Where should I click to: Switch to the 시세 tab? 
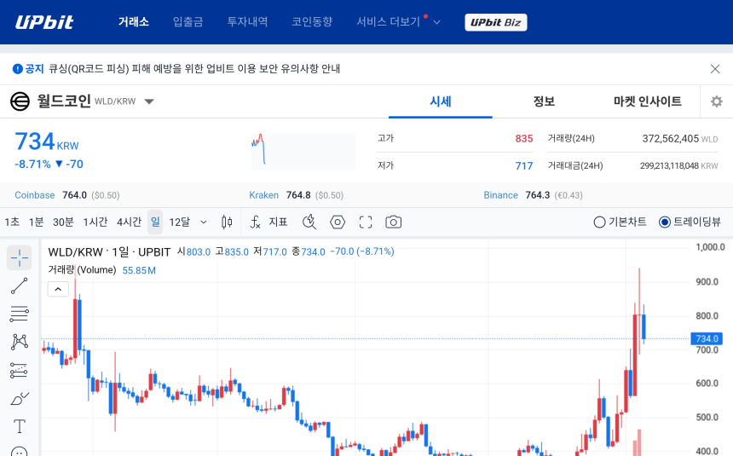[x=441, y=101]
